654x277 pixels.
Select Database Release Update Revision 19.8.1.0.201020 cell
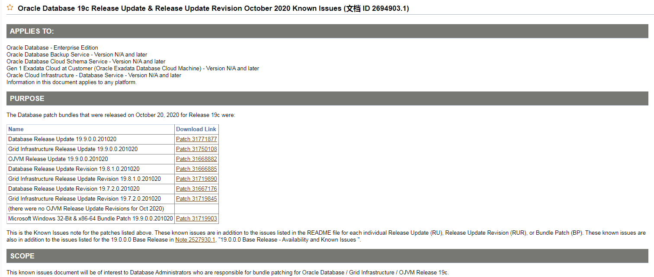[x=90, y=169]
